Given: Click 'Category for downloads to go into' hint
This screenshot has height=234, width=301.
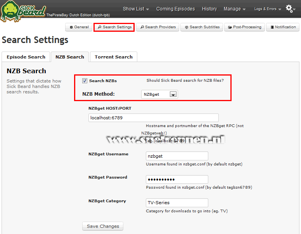Looking at the screenshot, I should [x=187, y=211].
